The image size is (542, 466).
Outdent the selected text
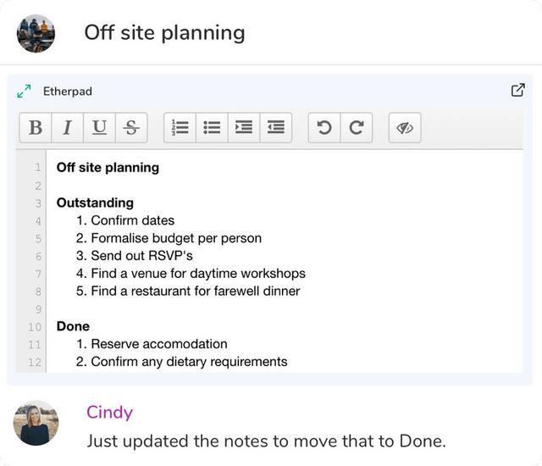click(x=275, y=127)
